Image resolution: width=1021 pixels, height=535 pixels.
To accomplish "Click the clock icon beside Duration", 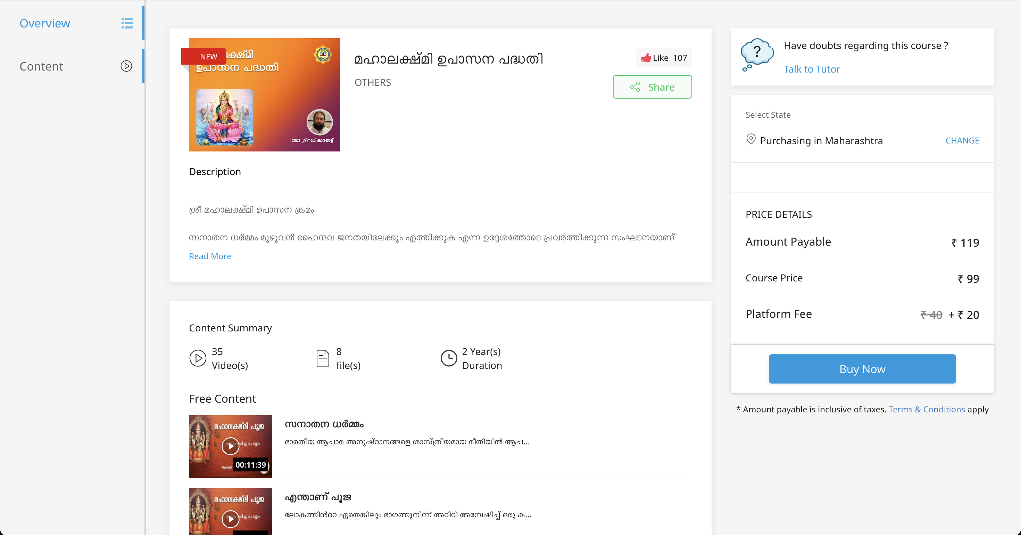I will pos(449,358).
